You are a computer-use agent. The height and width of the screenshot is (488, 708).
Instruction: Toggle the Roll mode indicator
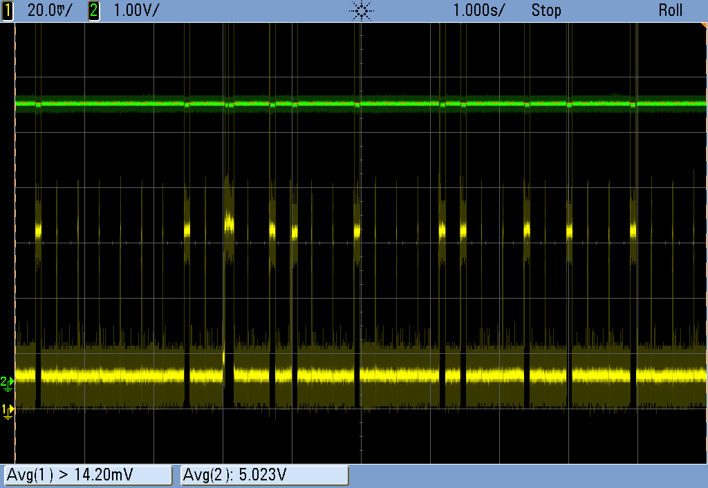[670, 10]
